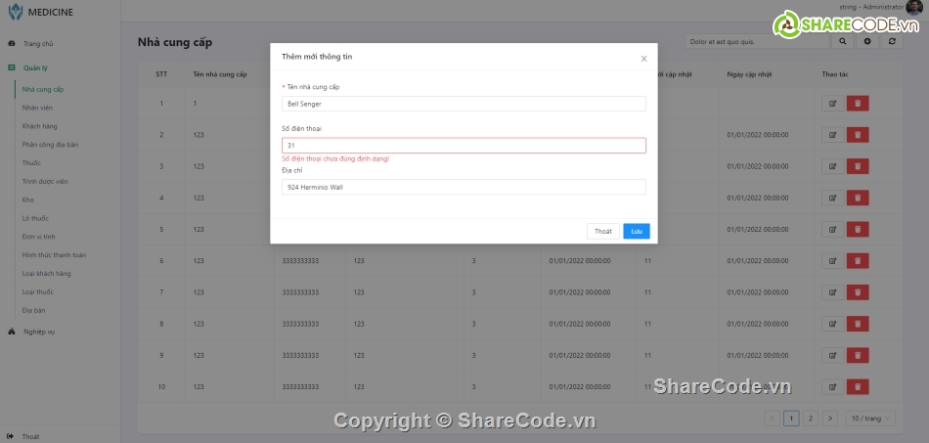Select pagination page 1
Viewport: 929px width, 443px height.
pyautogui.click(x=791, y=419)
